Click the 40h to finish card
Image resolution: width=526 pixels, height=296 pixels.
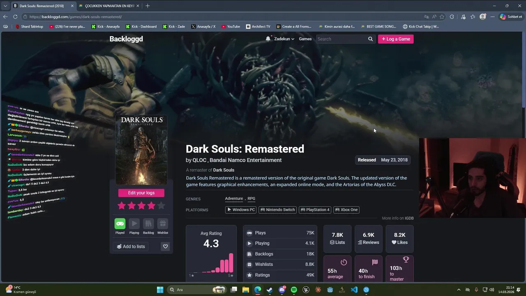point(369,269)
